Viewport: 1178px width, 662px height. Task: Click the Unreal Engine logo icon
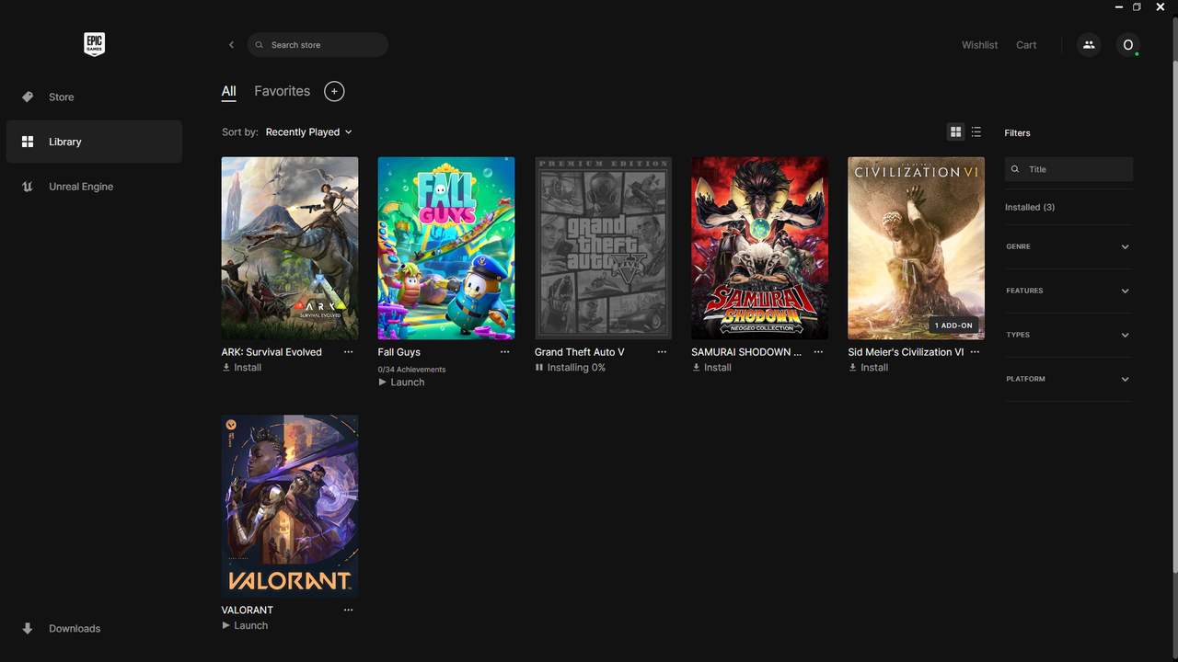point(28,187)
